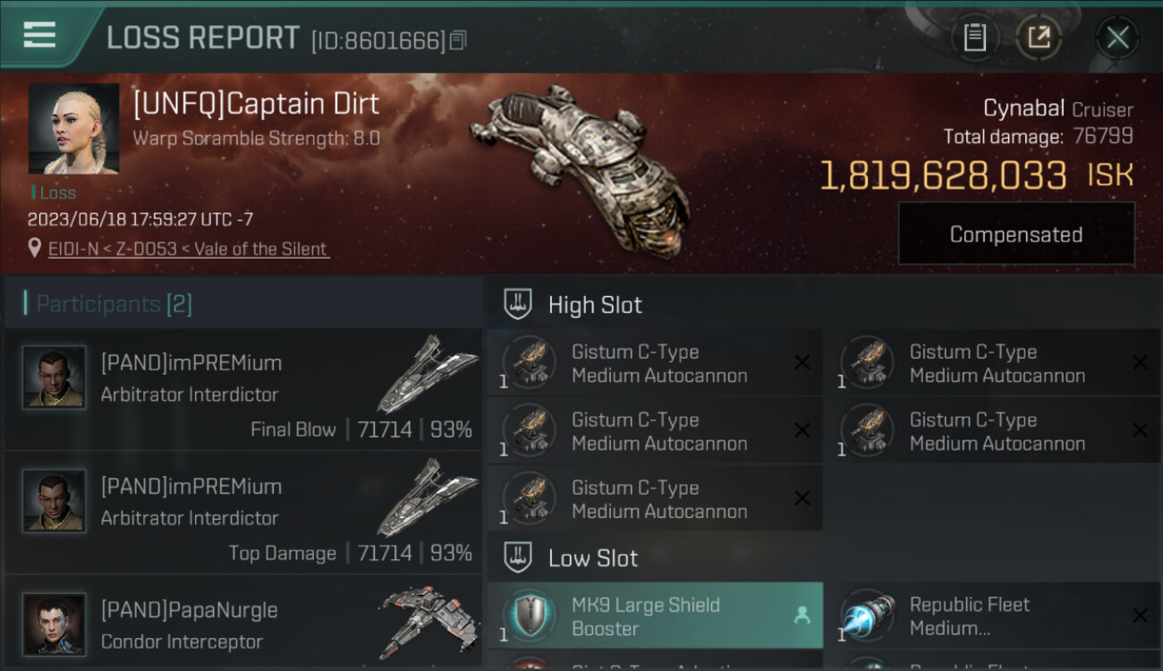Open imPREMium Final Blow participant entry
Image resolution: width=1163 pixels, height=671 pixels.
pyautogui.click(x=243, y=389)
